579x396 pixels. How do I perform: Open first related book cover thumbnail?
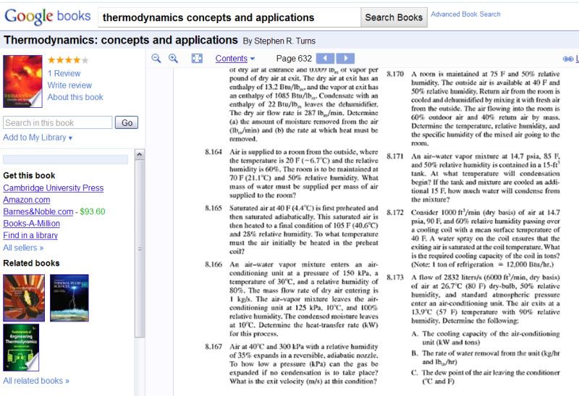coord(24,298)
